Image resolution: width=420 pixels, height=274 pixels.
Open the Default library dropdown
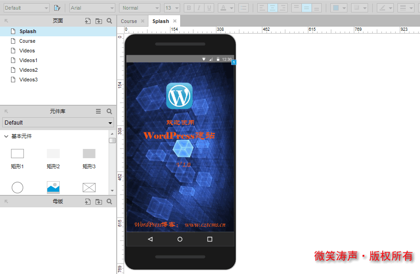click(58, 123)
